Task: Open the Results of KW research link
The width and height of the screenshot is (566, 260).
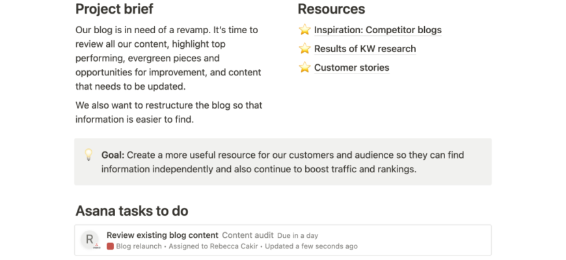Action: 365,49
